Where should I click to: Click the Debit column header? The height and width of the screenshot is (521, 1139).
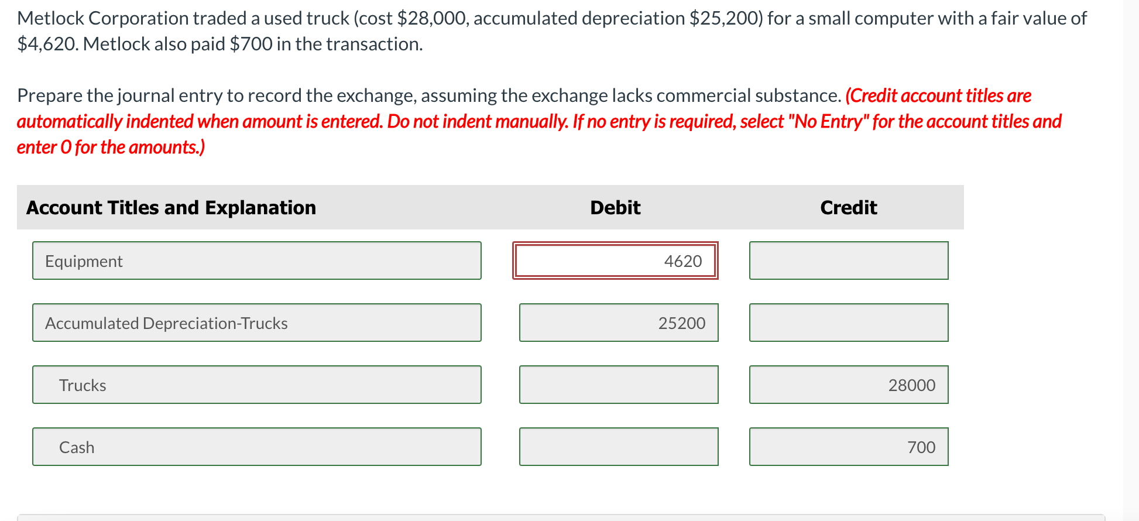(x=615, y=207)
